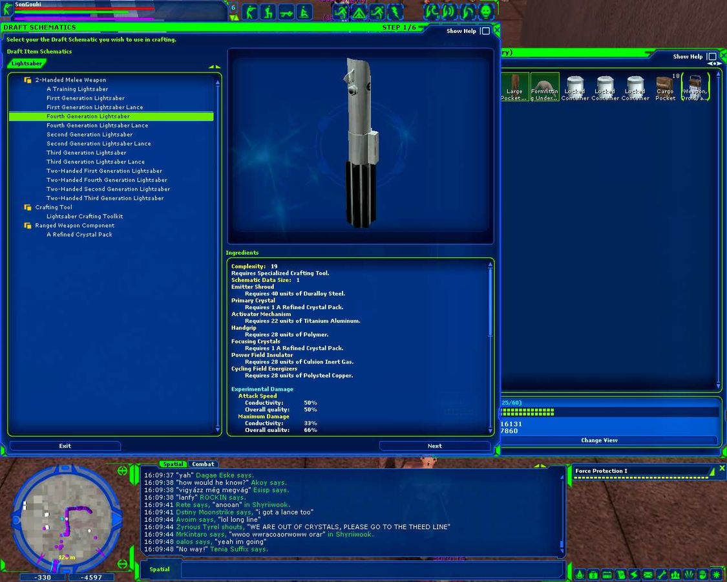Click the Next button
Viewport: 727px width, 582px height.
click(434, 446)
